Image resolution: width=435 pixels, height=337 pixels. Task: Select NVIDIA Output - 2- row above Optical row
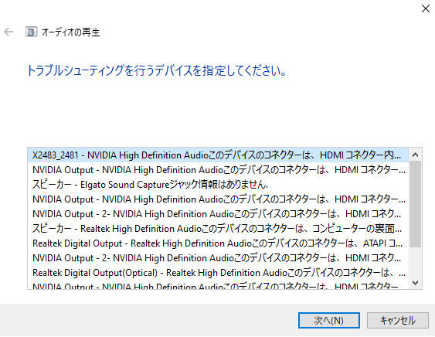coord(218,258)
